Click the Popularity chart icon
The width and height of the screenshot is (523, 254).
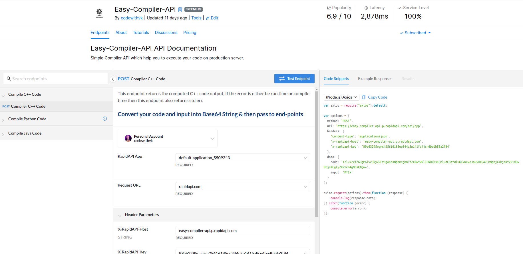click(x=329, y=8)
